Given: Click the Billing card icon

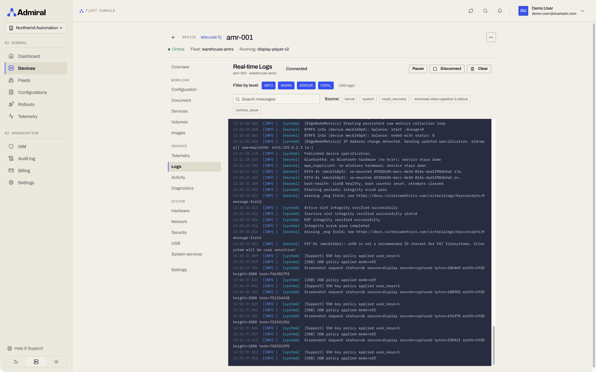Looking at the screenshot, I should click(11, 170).
